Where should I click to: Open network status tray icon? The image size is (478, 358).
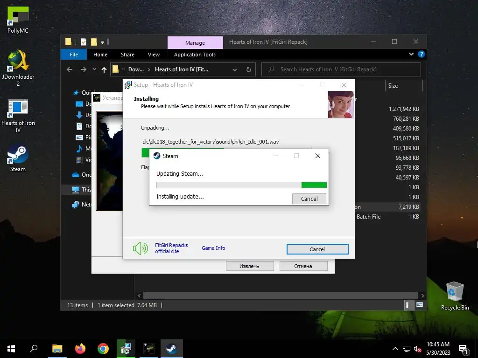pos(407,349)
